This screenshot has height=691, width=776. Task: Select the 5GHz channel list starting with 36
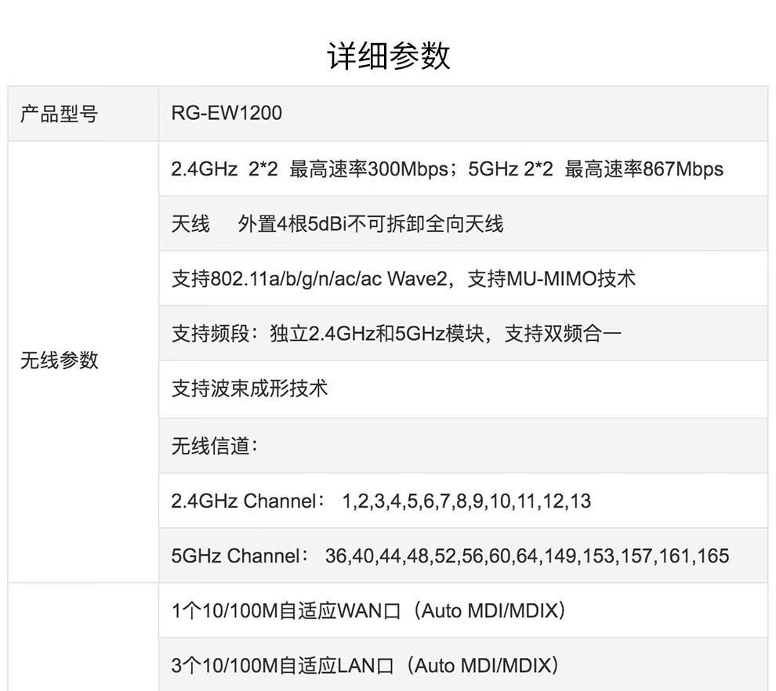(527, 555)
